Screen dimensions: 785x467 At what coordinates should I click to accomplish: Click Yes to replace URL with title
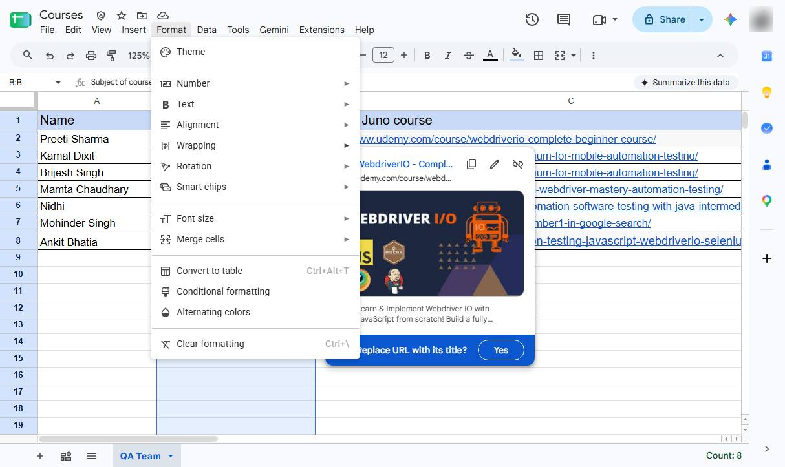(x=501, y=350)
